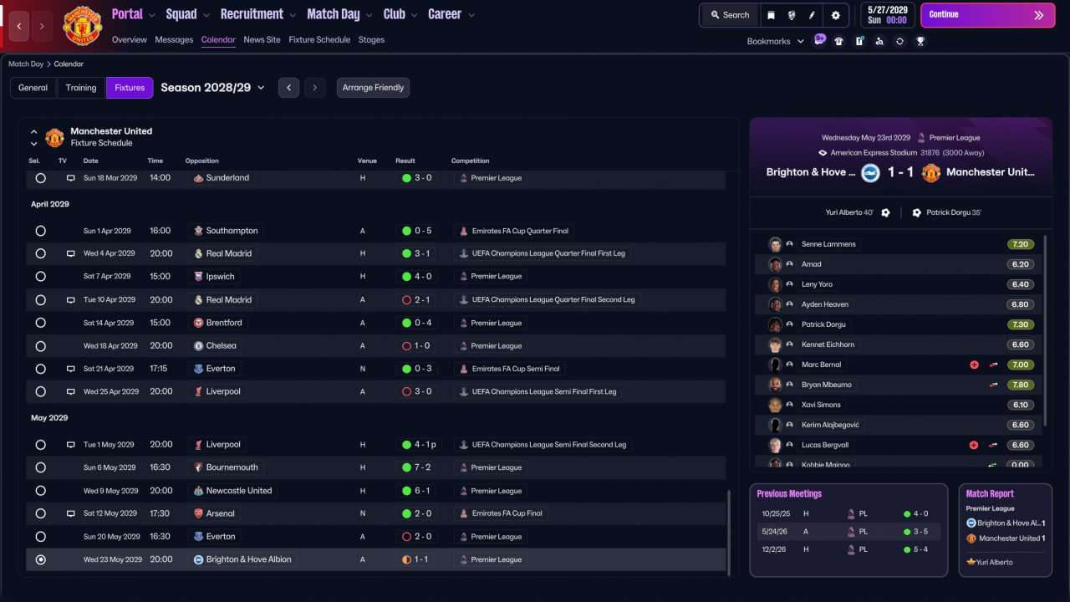
Task: Click the trophy bookmark shortcut icon
Action: tap(920, 41)
